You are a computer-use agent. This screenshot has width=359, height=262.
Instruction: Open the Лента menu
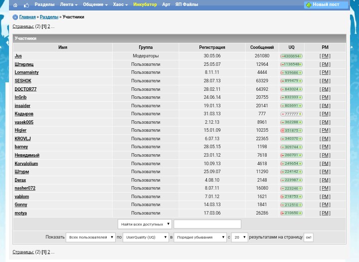[68, 4]
